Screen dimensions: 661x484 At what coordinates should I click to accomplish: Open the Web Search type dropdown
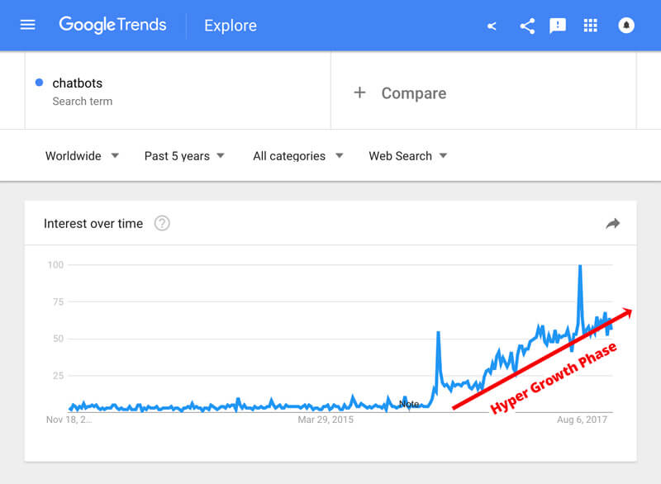pos(407,156)
